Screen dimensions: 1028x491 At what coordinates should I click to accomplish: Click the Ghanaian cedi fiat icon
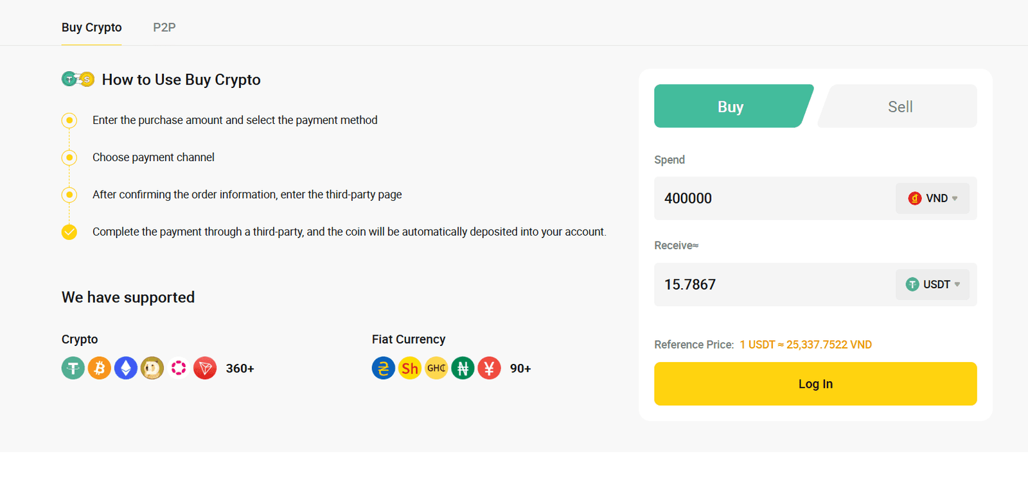tap(436, 368)
